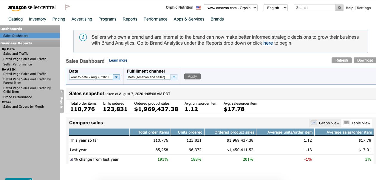The image size is (376, 180).
Task: Click the Business Reports sidebar section header
Action: coord(30,43)
